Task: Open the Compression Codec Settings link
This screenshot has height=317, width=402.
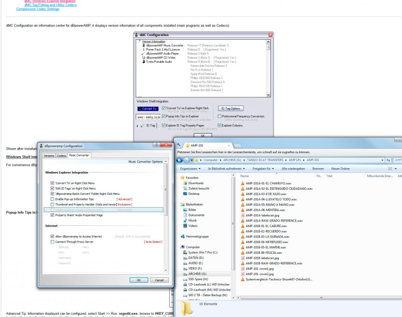Action: click(x=38, y=9)
